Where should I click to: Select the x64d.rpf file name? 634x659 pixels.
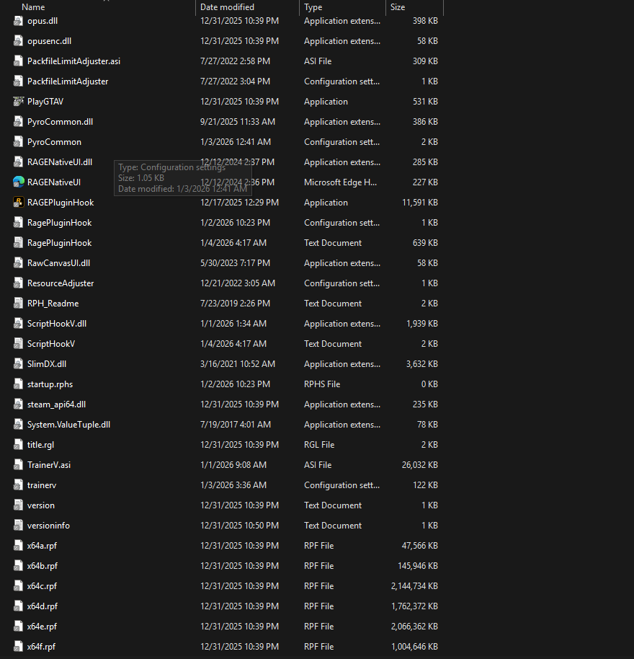(x=43, y=606)
